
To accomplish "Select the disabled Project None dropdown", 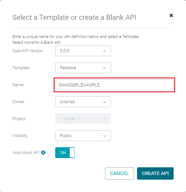I will (x=83, y=119).
